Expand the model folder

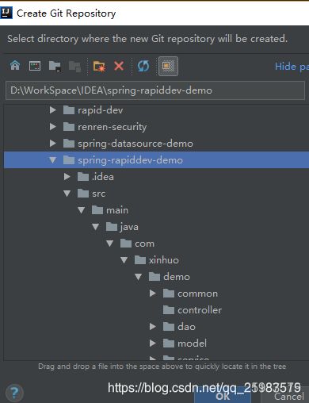coord(153,344)
